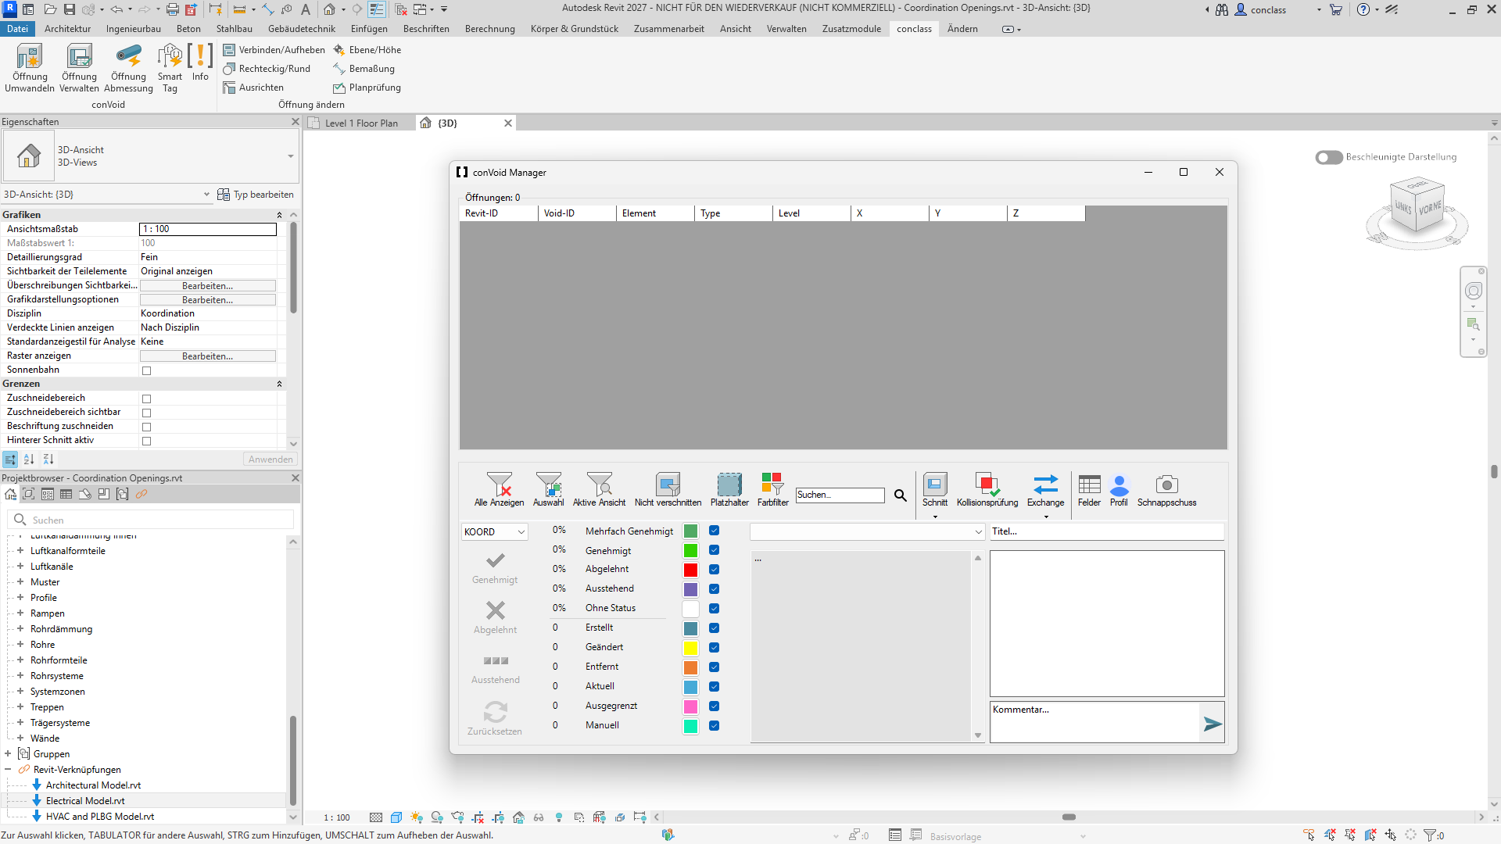This screenshot has width=1501, height=844.
Task: Click the Zurücksetzen reset icon
Action: pos(495,717)
